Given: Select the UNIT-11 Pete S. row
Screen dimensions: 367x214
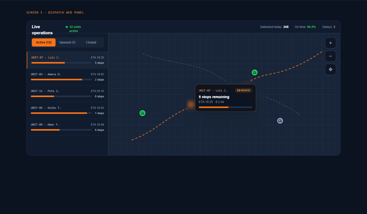Looking at the screenshot, I should pos(68,94).
